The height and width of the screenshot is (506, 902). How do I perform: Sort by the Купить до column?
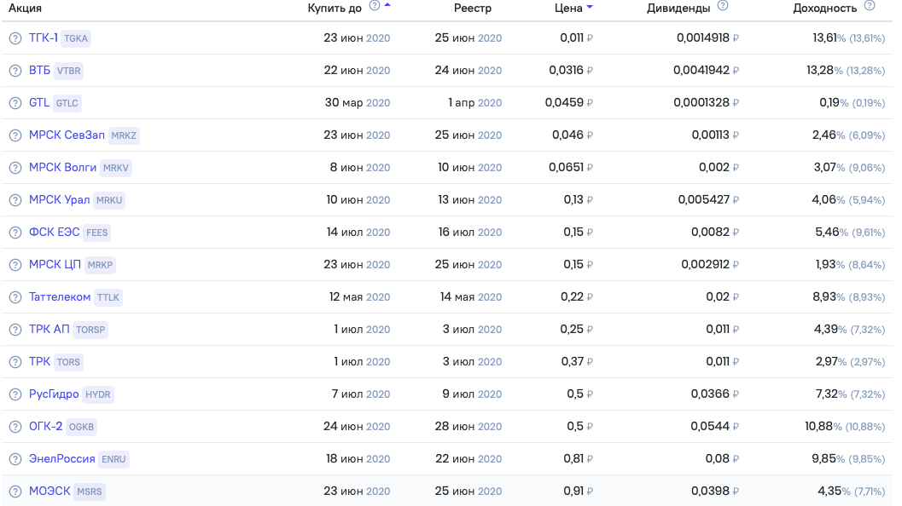point(335,8)
